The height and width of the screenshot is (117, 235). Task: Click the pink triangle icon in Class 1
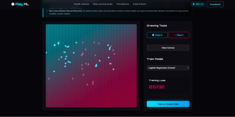click(x=175, y=35)
